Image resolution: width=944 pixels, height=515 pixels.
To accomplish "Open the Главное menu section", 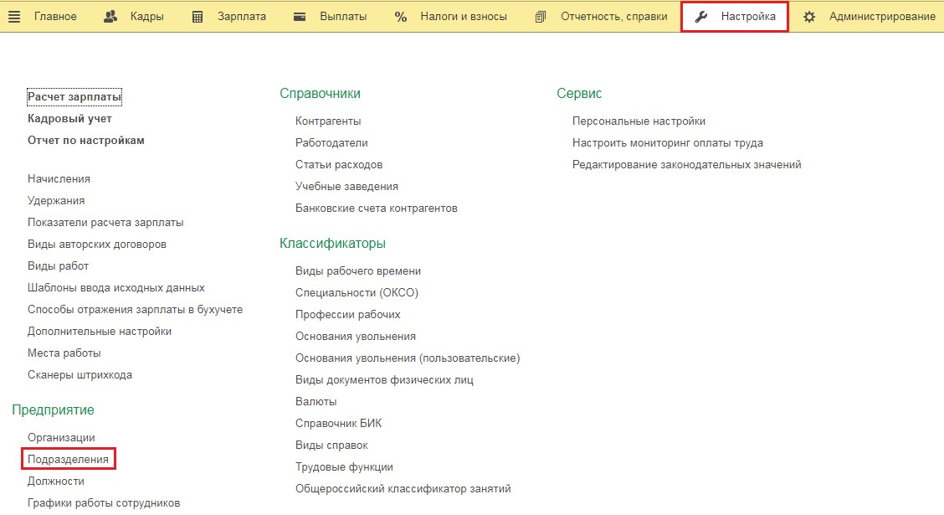I will (x=55, y=17).
